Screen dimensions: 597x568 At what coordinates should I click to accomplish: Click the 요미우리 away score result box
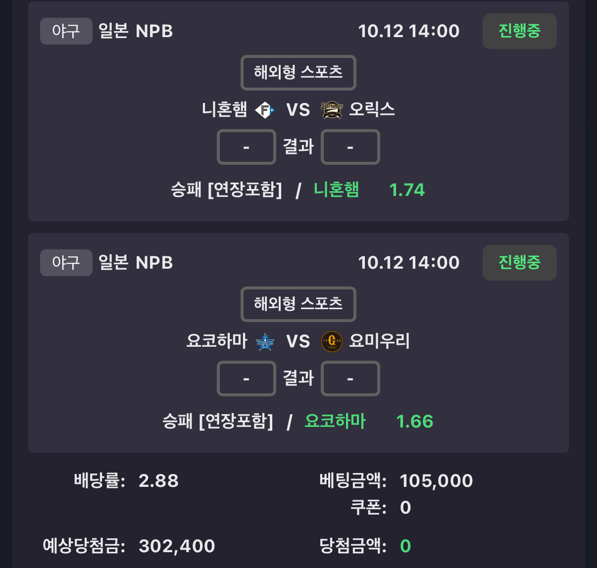point(350,379)
